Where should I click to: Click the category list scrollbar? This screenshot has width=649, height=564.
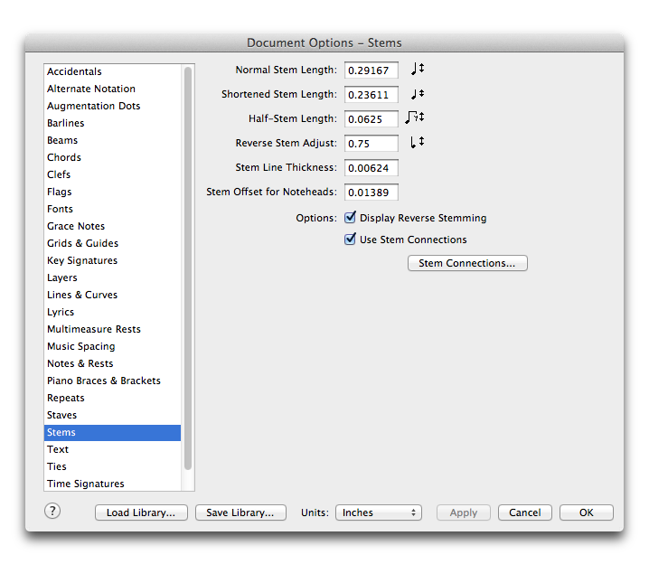[187, 268]
